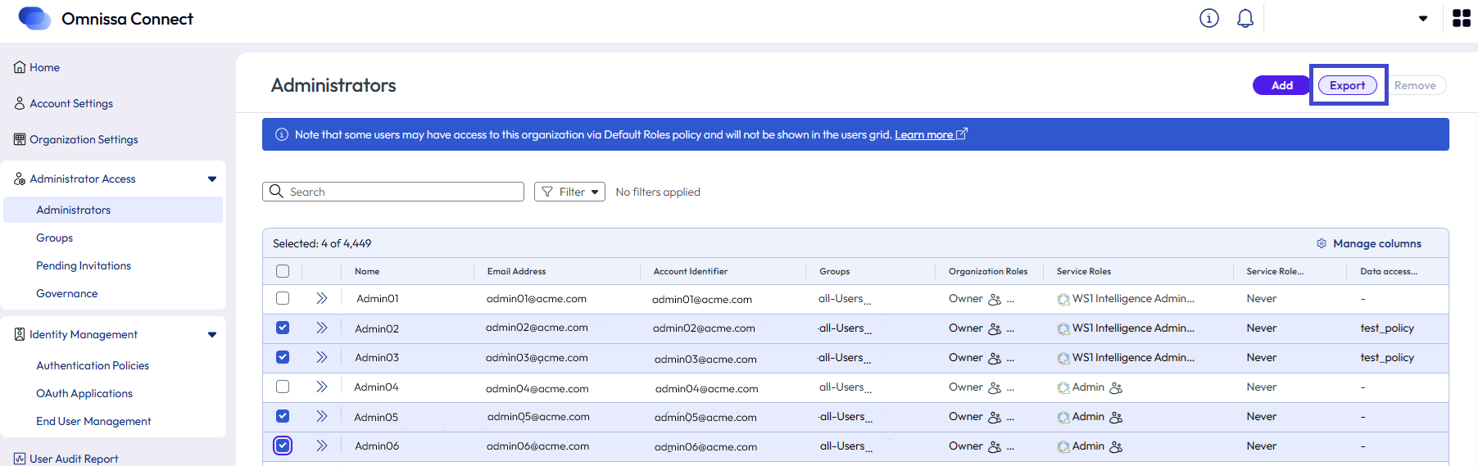Click admin04@acme.com in Email Address column

tap(537, 388)
